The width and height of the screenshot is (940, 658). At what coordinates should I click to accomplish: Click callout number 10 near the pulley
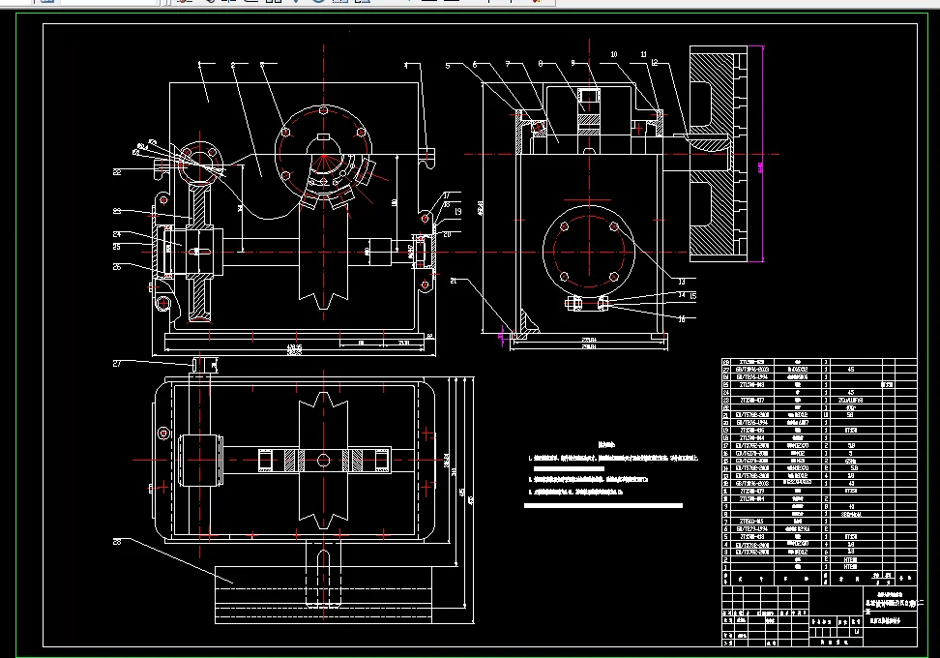[x=614, y=54]
